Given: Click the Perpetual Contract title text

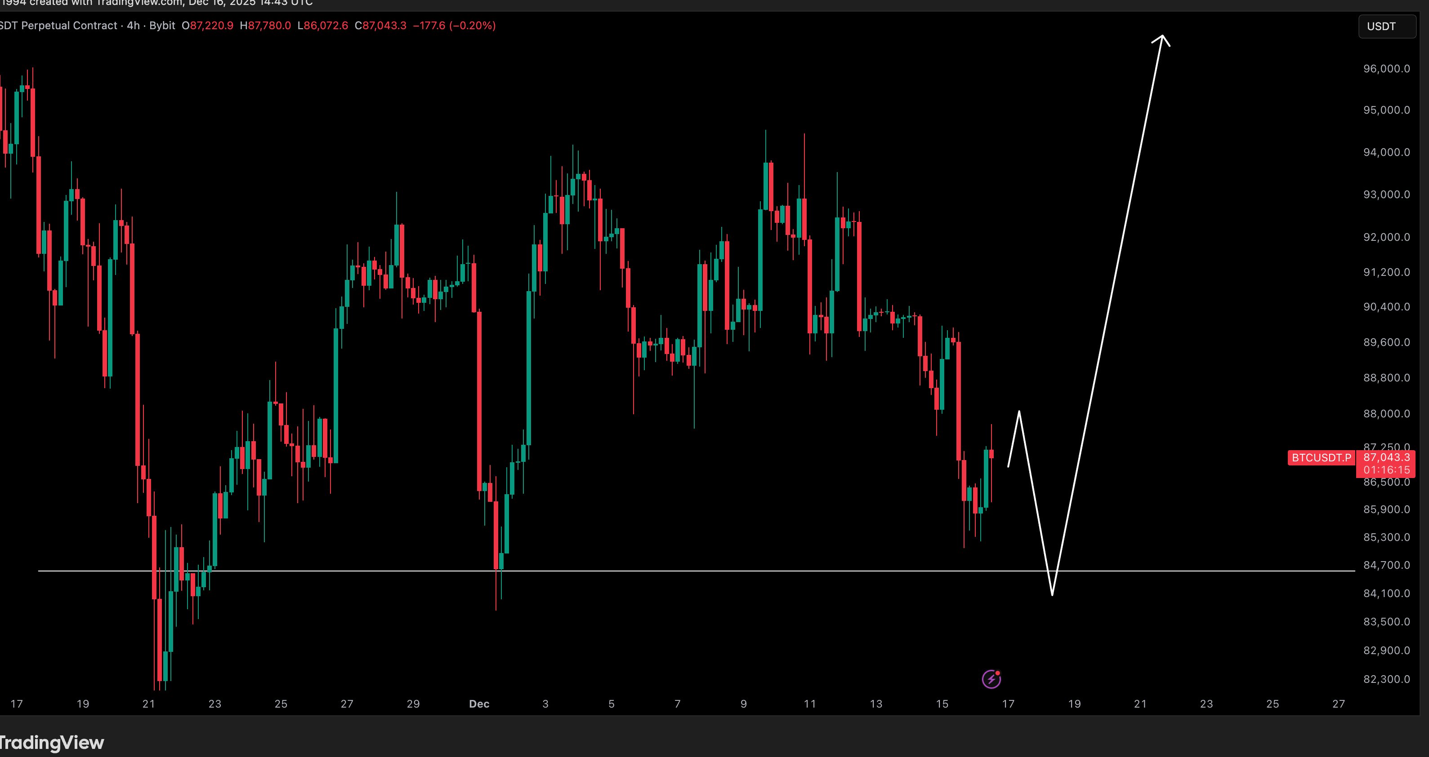Looking at the screenshot, I should point(69,26).
